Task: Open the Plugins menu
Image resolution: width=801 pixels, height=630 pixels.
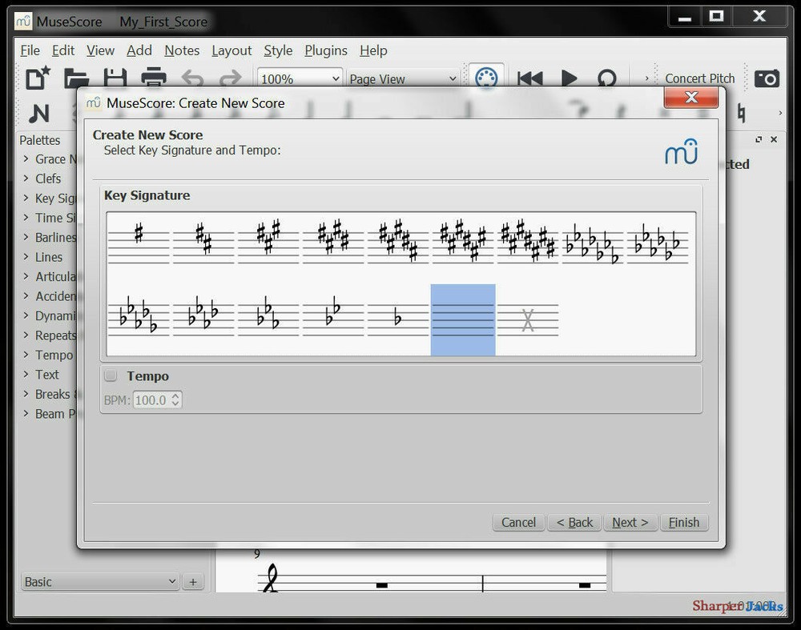Action: (325, 50)
